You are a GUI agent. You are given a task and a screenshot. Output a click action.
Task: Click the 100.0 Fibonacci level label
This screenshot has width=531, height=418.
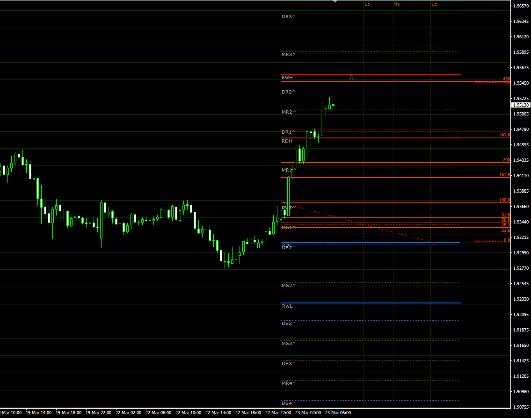click(505, 200)
